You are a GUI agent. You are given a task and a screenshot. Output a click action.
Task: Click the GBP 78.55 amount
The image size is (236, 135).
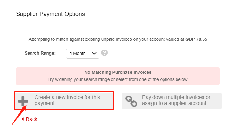[196, 39]
